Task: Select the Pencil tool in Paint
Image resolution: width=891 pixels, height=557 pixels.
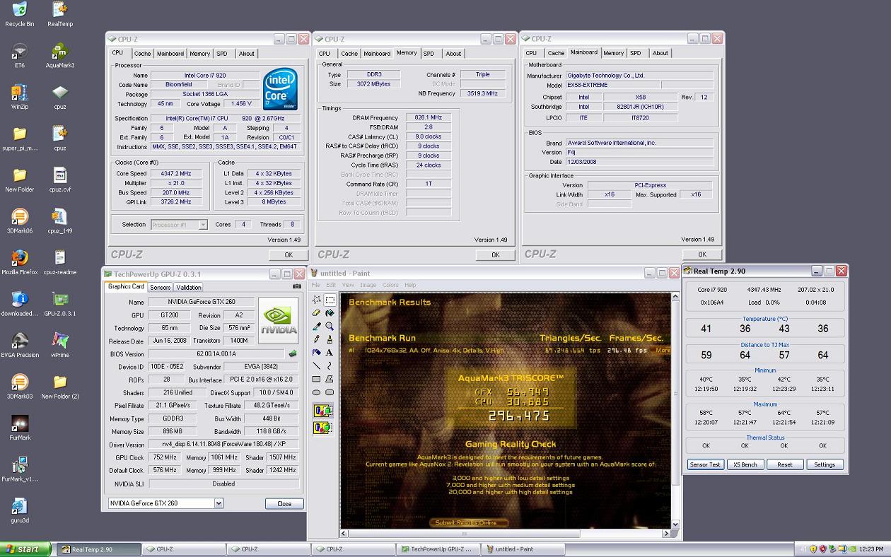Action: pyautogui.click(x=316, y=339)
